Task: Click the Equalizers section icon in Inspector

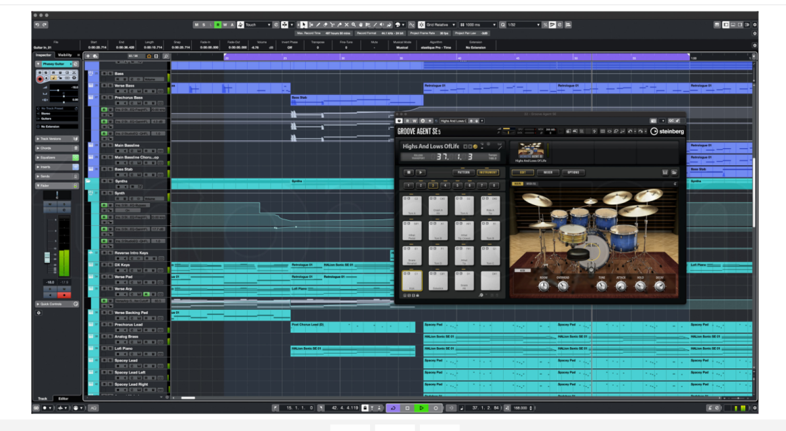Action: (x=75, y=157)
